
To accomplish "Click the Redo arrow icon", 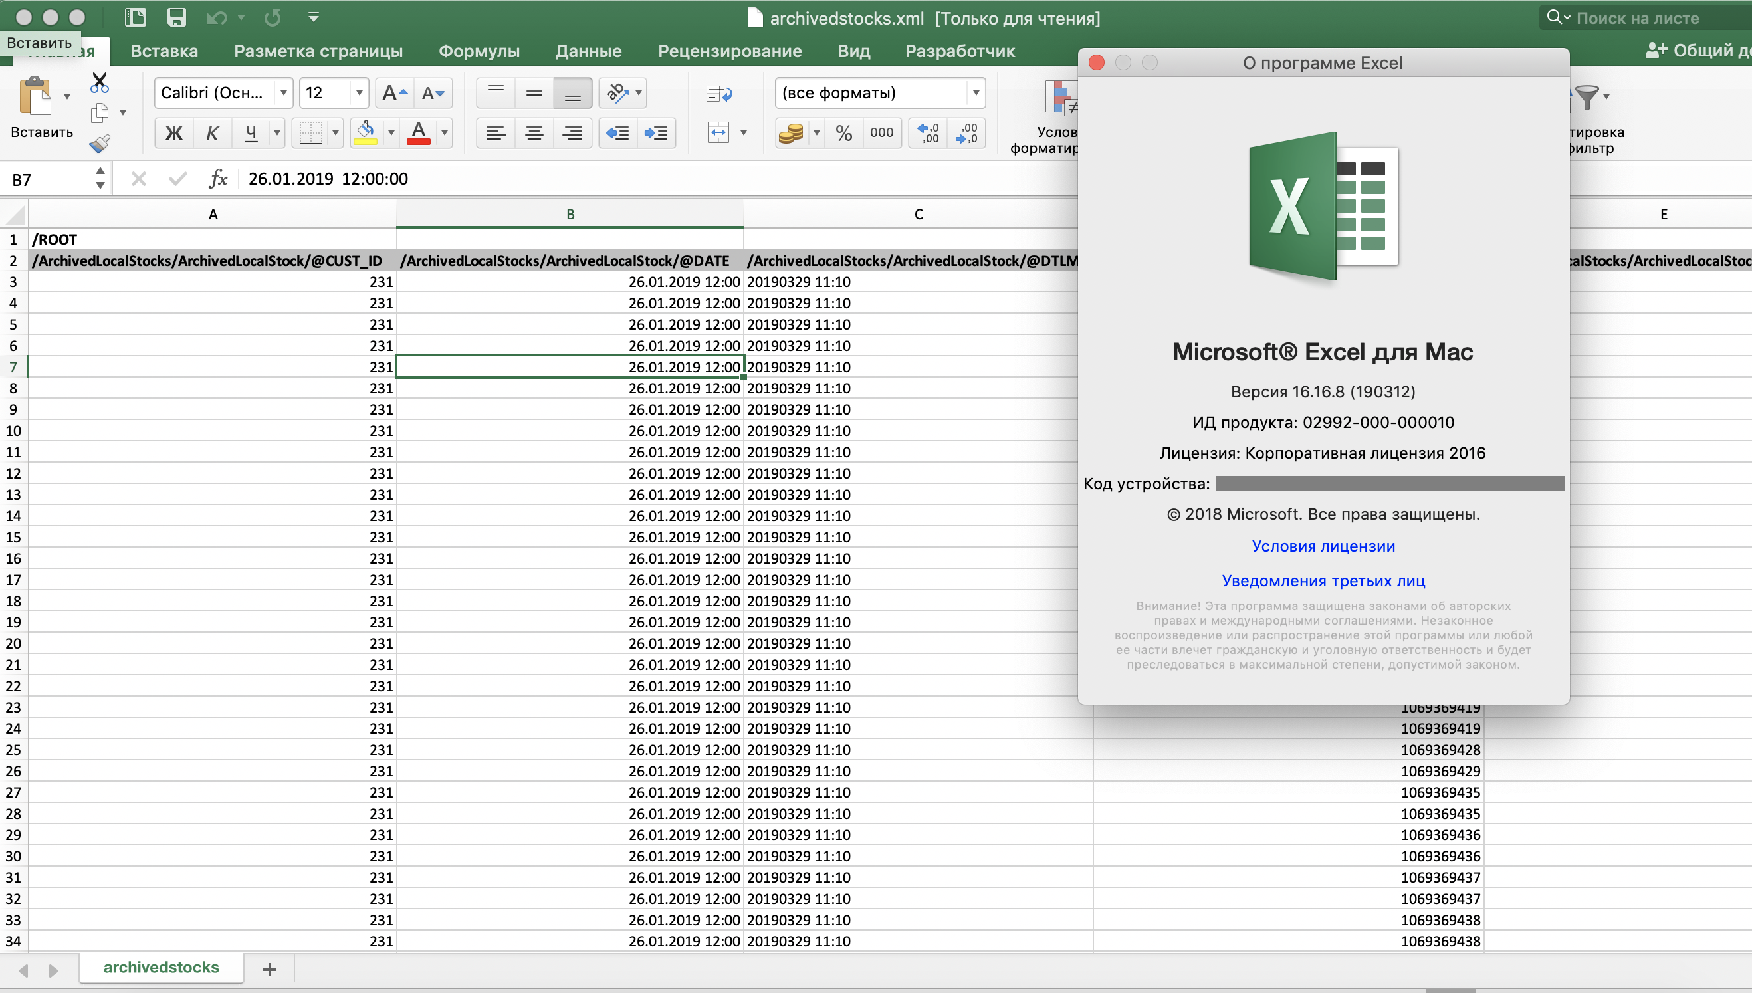I will pyautogui.click(x=273, y=18).
